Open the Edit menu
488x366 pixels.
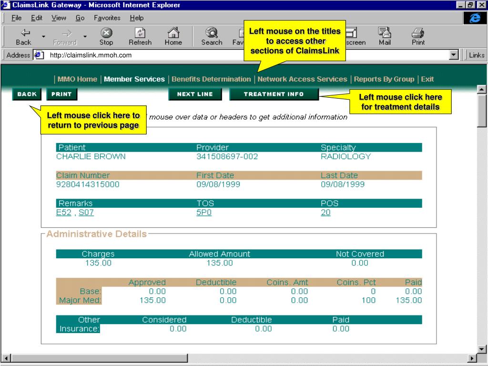[36, 18]
